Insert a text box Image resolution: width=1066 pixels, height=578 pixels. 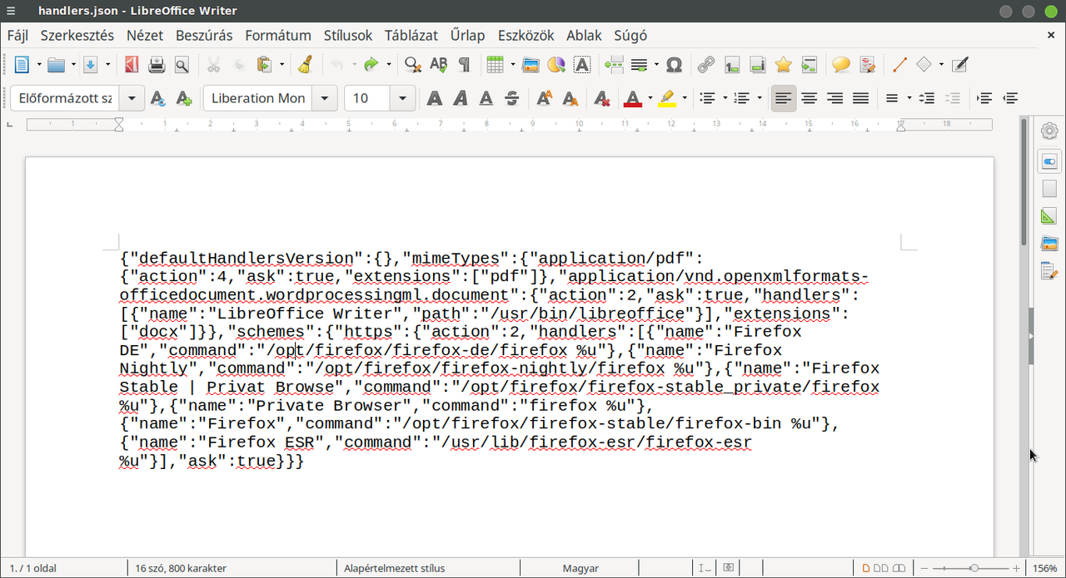[x=582, y=64]
